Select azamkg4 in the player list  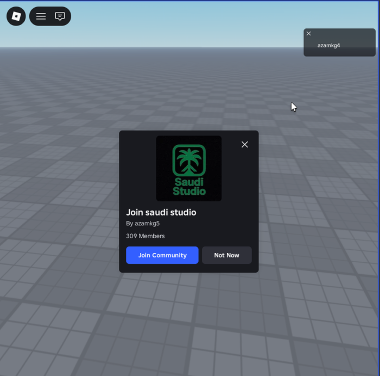tap(328, 45)
